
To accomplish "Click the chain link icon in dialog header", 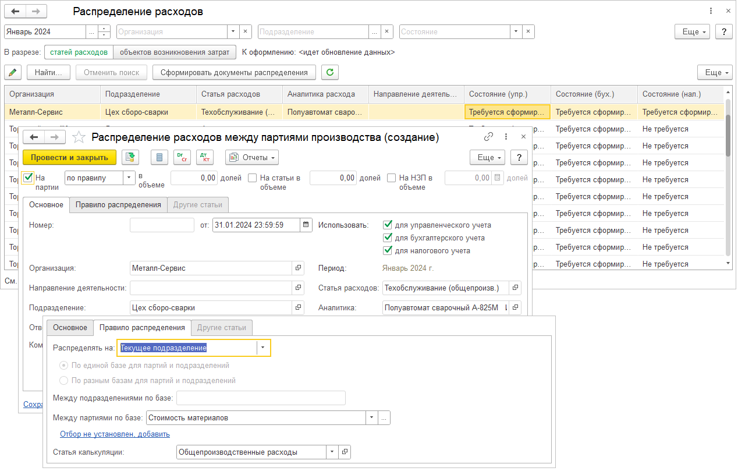I will pos(489,137).
